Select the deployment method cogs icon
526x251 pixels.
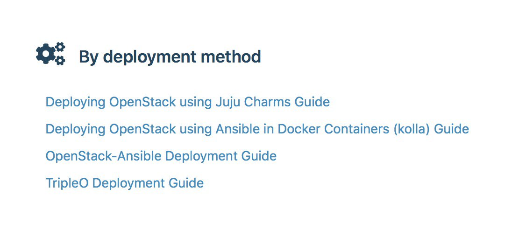pos(50,54)
